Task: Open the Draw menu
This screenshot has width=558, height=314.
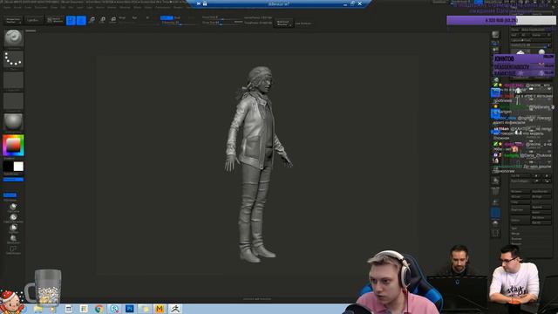Action: [x=53, y=7]
